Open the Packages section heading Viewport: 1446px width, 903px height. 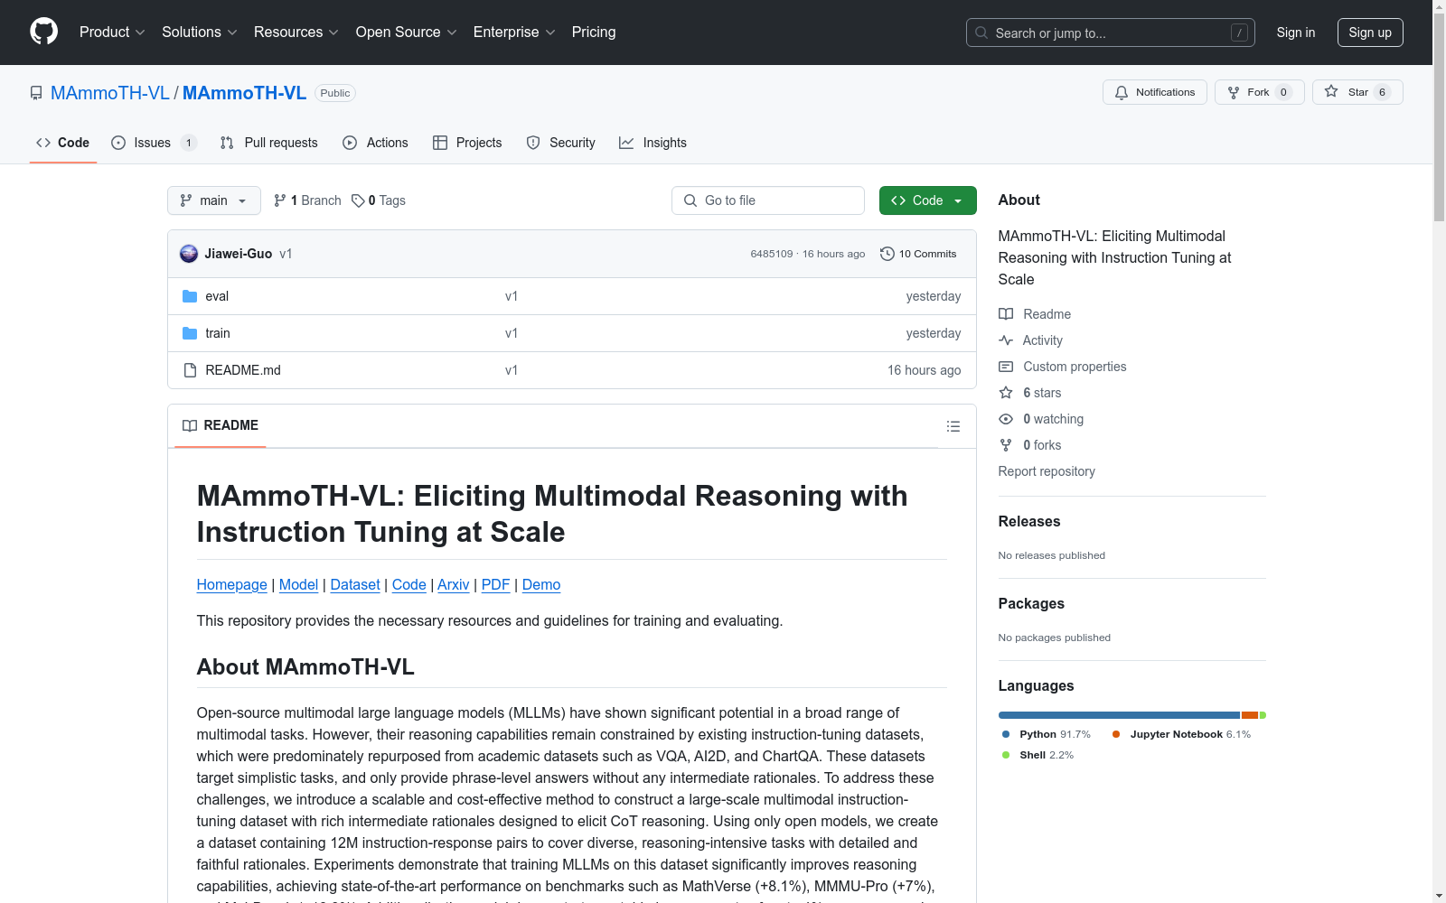(1031, 603)
